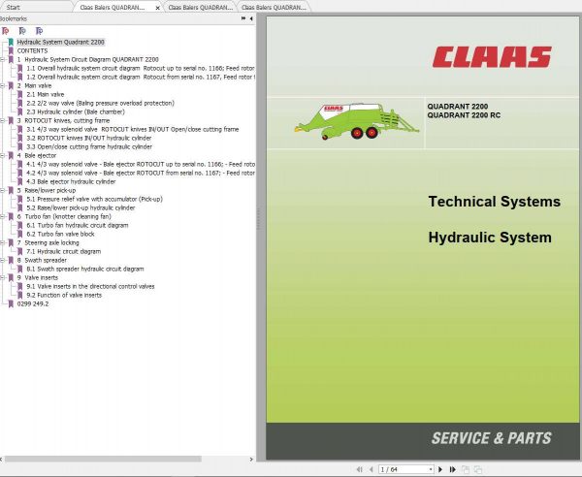582x477 pixels.
Task: Click the bookmarks scrollbar right arrow
Action: pyautogui.click(x=251, y=460)
